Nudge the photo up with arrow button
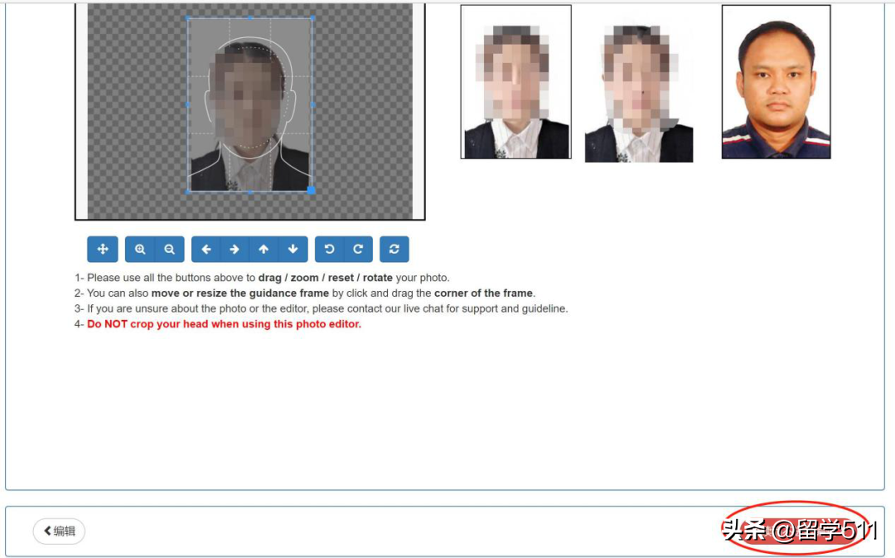Screen dimensions: 895x558 [x=264, y=250]
